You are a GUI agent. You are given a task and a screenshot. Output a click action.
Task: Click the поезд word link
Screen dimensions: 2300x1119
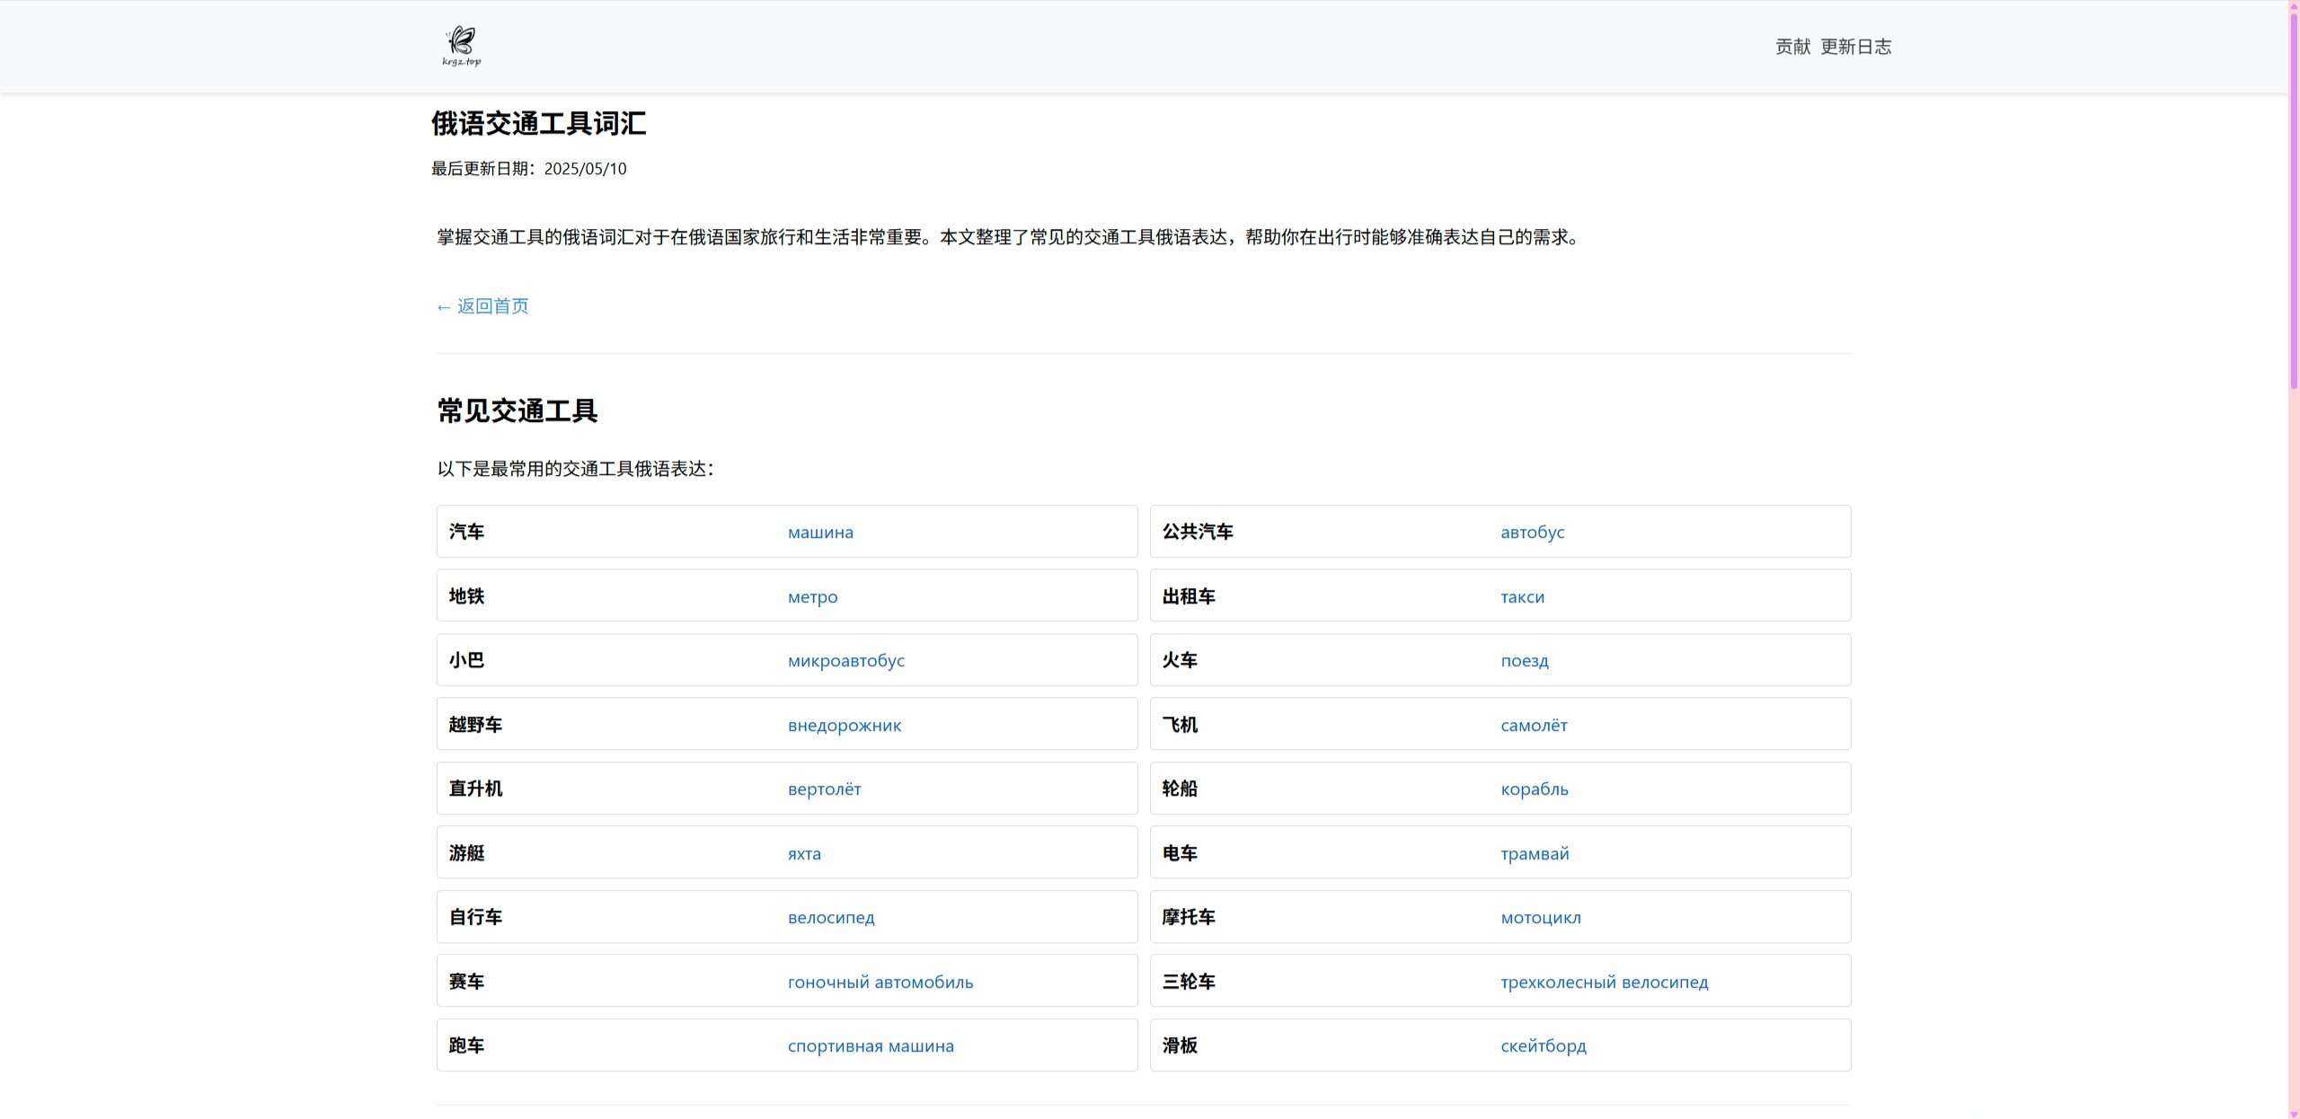click(1524, 661)
